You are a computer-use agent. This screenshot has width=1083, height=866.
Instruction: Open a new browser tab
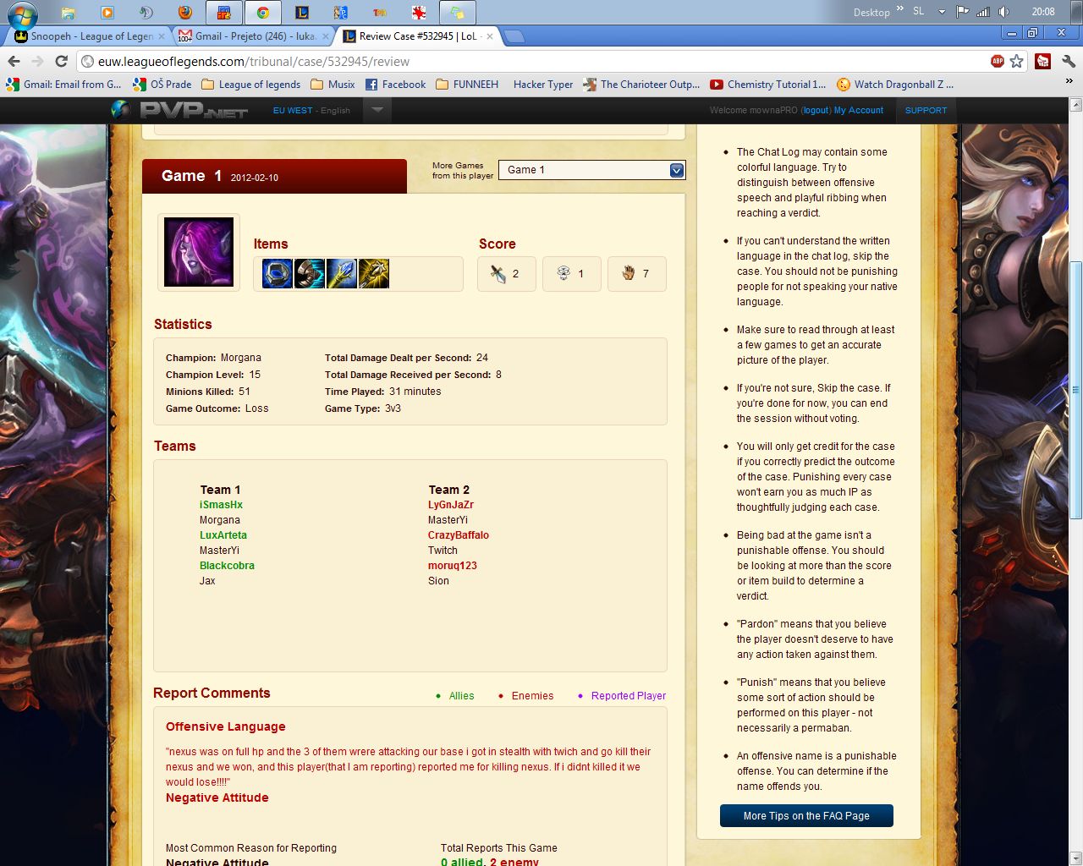pos(514,36)
